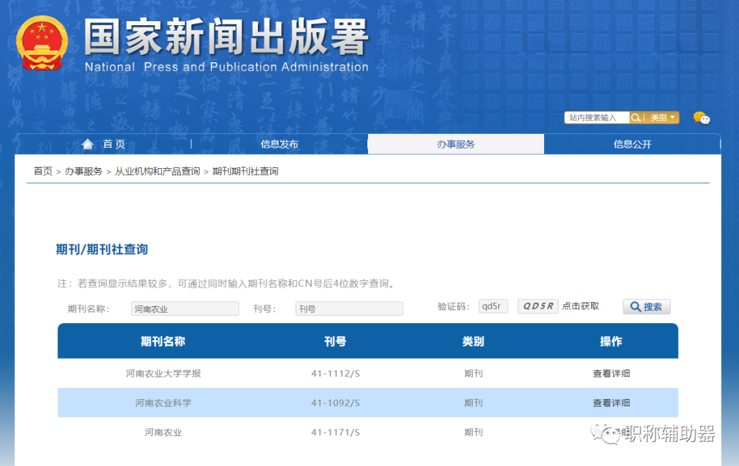The height and width of the screenshot is (466, 739).
Task: Select the home icon beside 首页 tab
Action: (88, 143)
